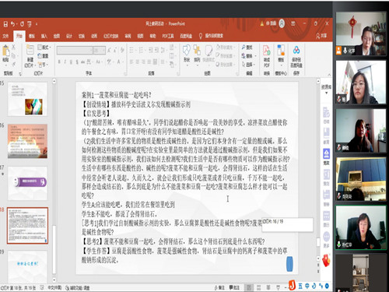Click the red packet icon in right sidebar
Viewport: 389px width, 292px height.
[x=326, y=260]
